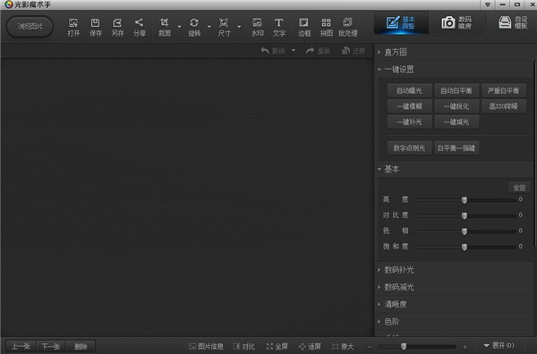This screenshot has width=537, height=354.
Task: Add a watermark with 水印 icon
Action: point(257,28)
